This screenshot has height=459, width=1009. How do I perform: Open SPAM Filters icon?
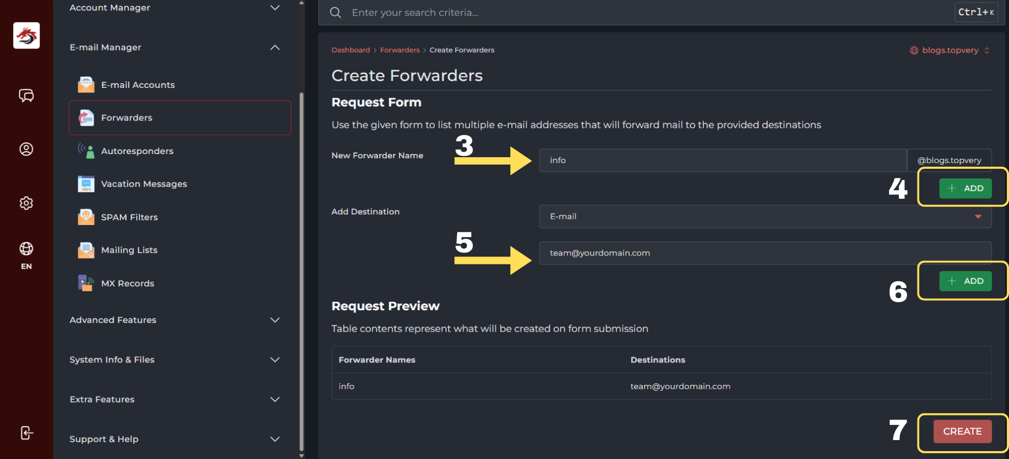coord(86,217)
